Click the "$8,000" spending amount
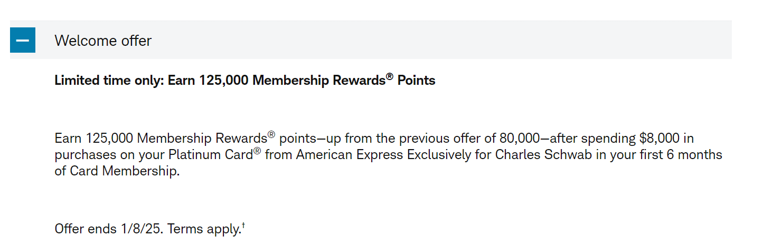The height and width of the screenshot is (246, 763). click(x=660, y=139)
